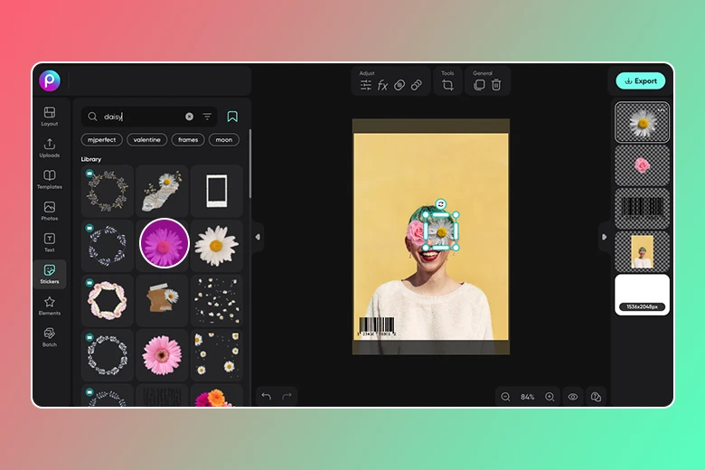Zoom in on the canvas
The width and height of the screenshot is (705, 470).
550,397
